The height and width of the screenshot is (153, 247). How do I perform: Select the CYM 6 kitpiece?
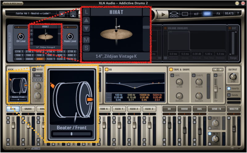tap(72, 51)
